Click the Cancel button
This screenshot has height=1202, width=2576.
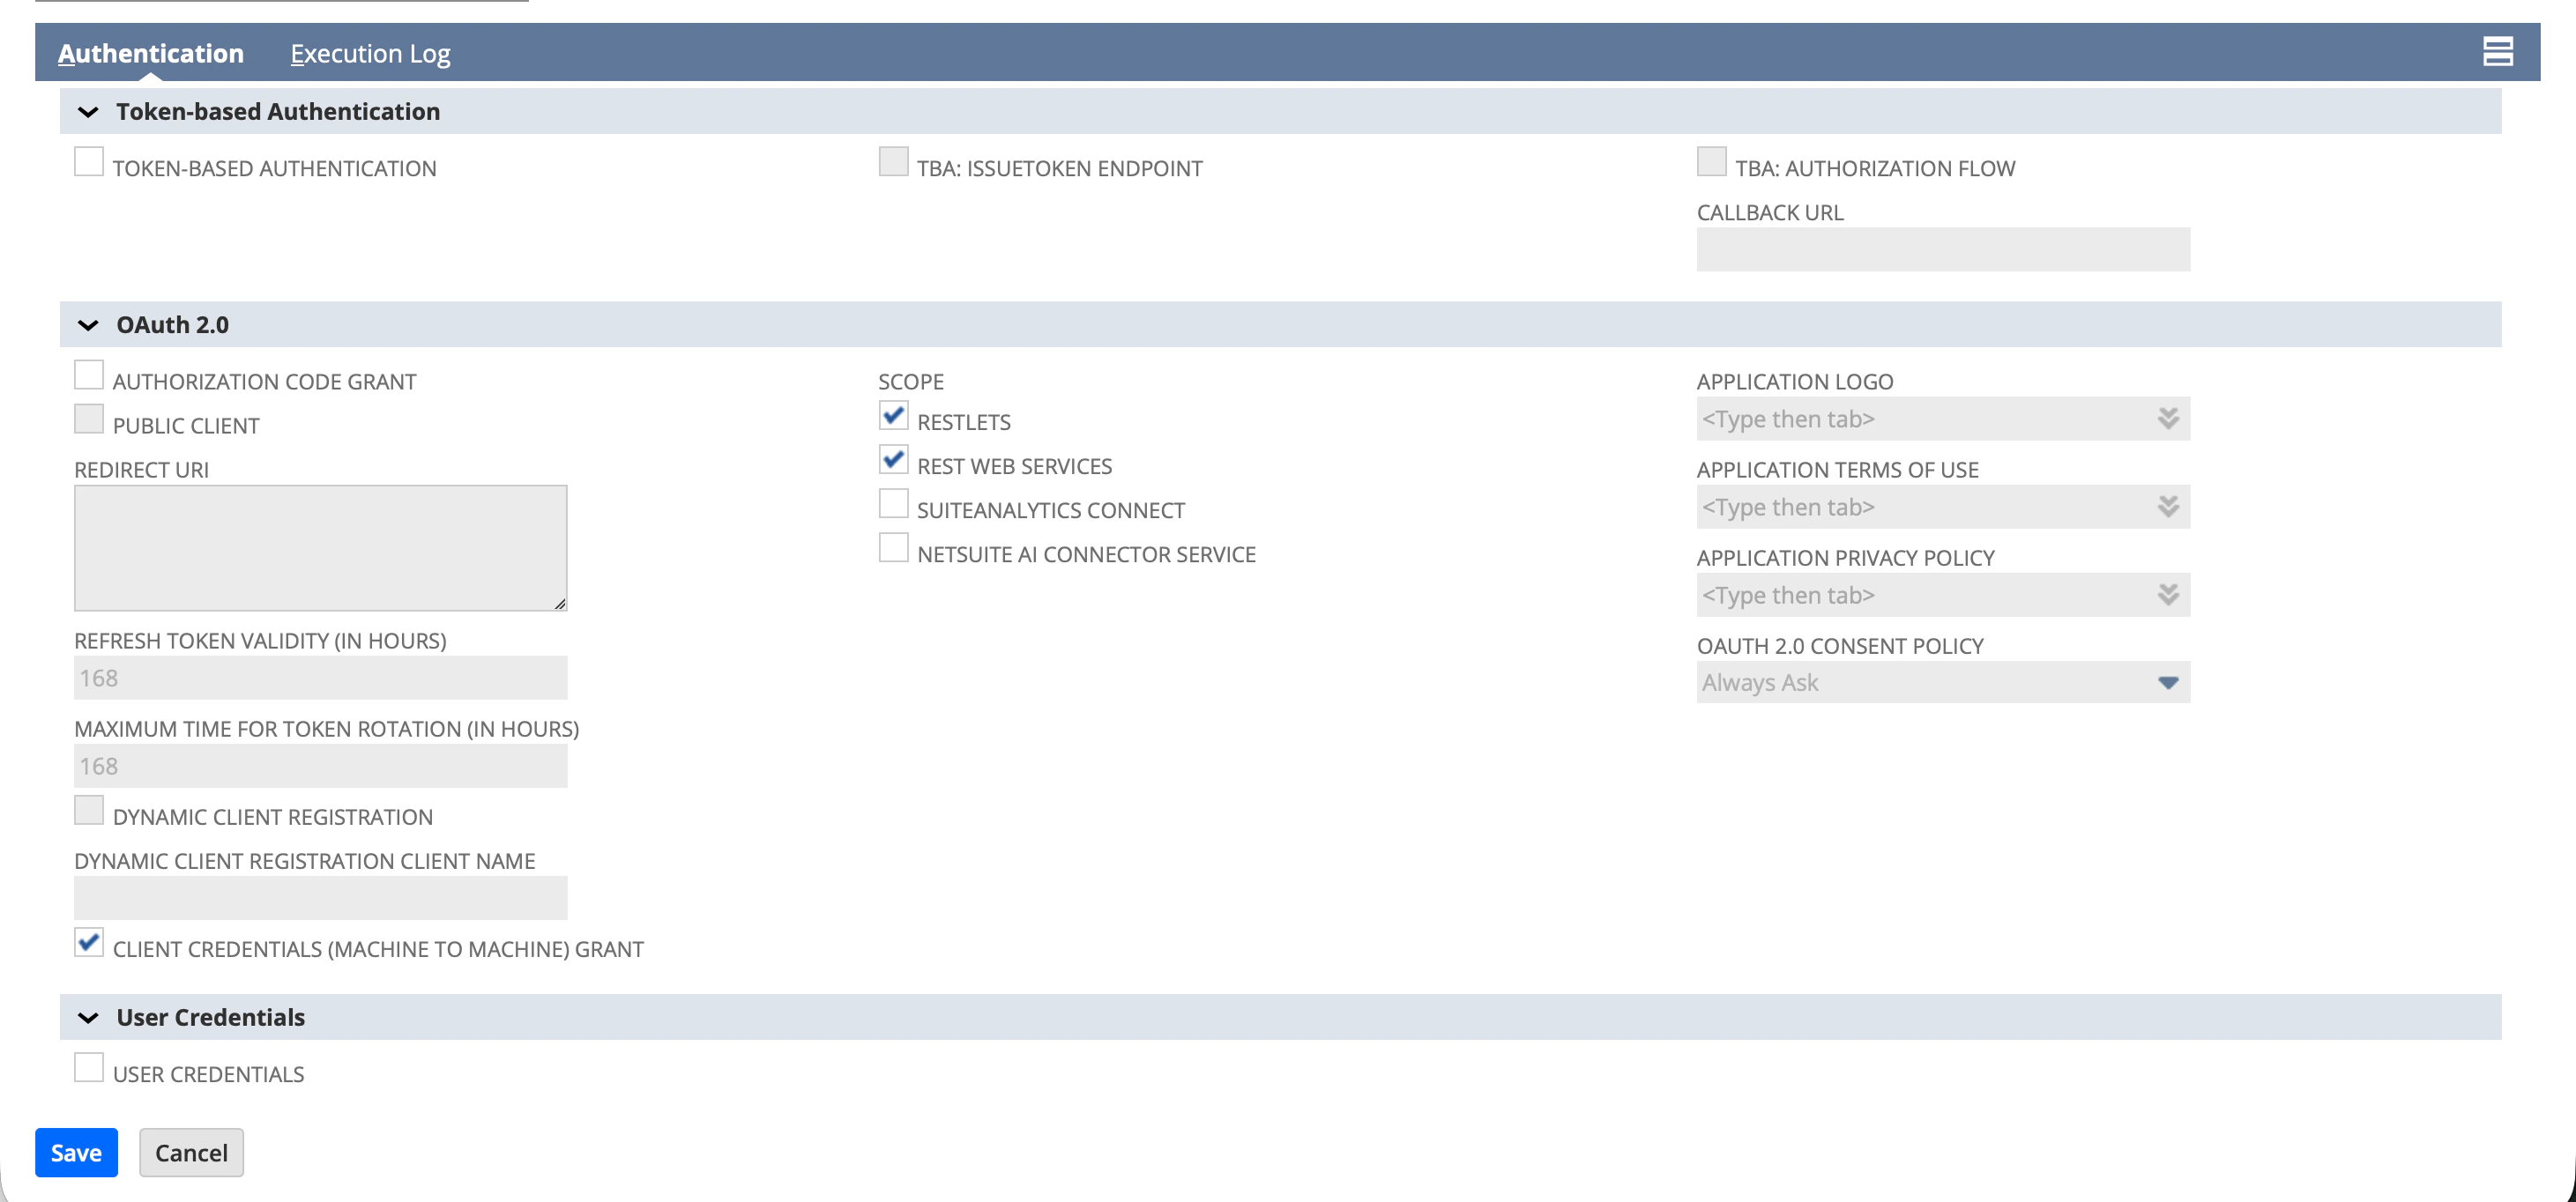(191, 1153)
